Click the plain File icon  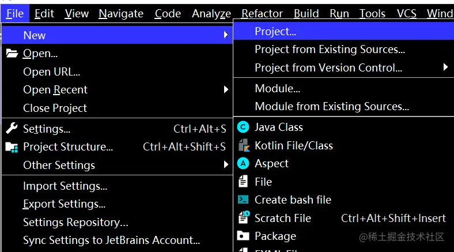pos(244,182)
